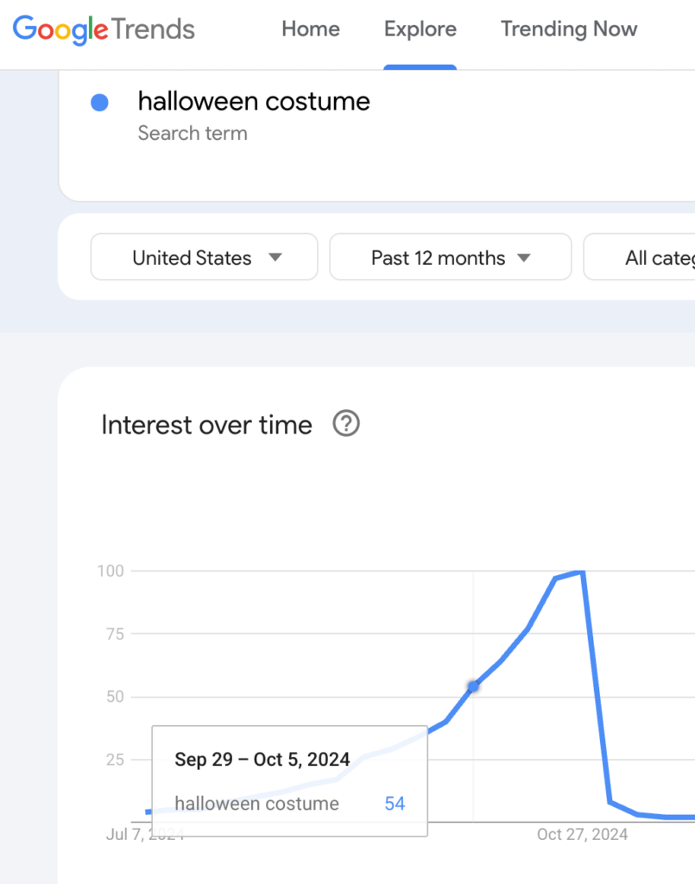Click the highlighted data point on the trend line
Viewport: 695px width, 884px height.
tap(473, 685)
